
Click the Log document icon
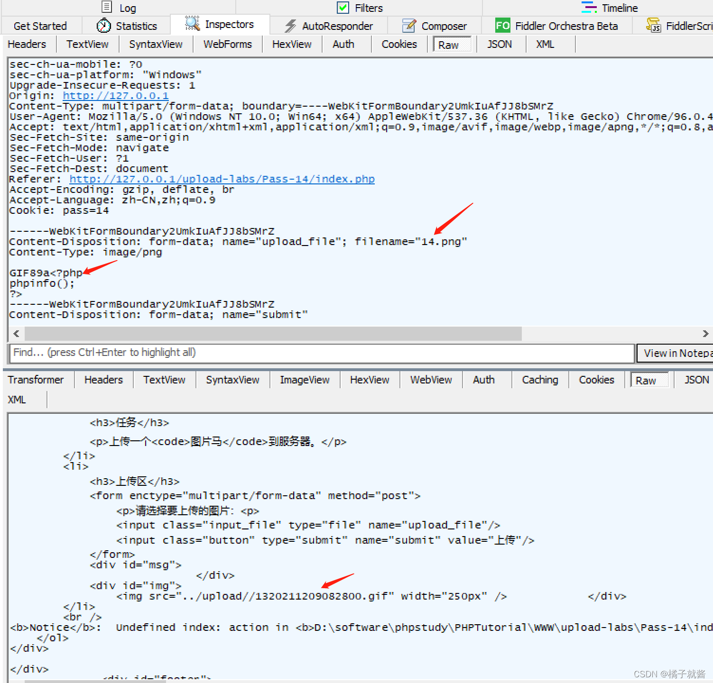pyautogui.click(x=107, y=7)
